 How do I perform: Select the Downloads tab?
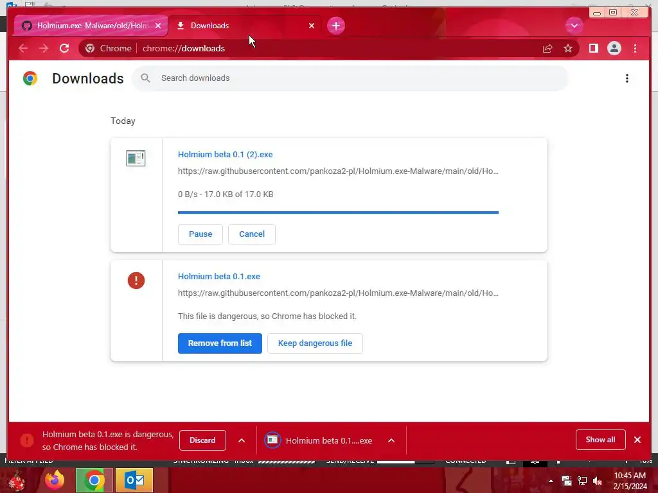[x=245, y=26]
